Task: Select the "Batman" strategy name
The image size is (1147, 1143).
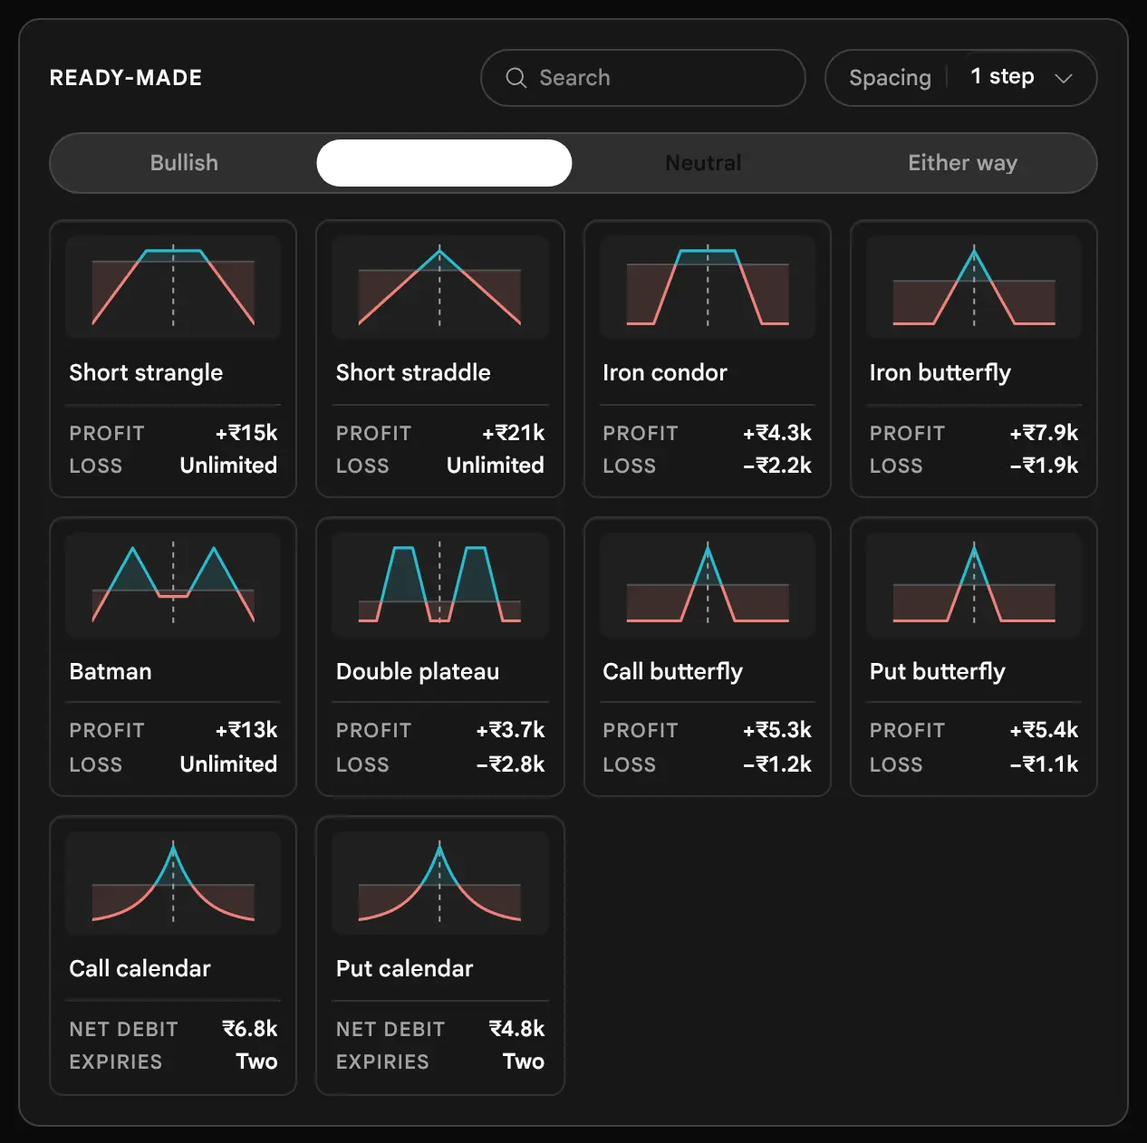Action: pyautogui.click(x=111, y=671)
